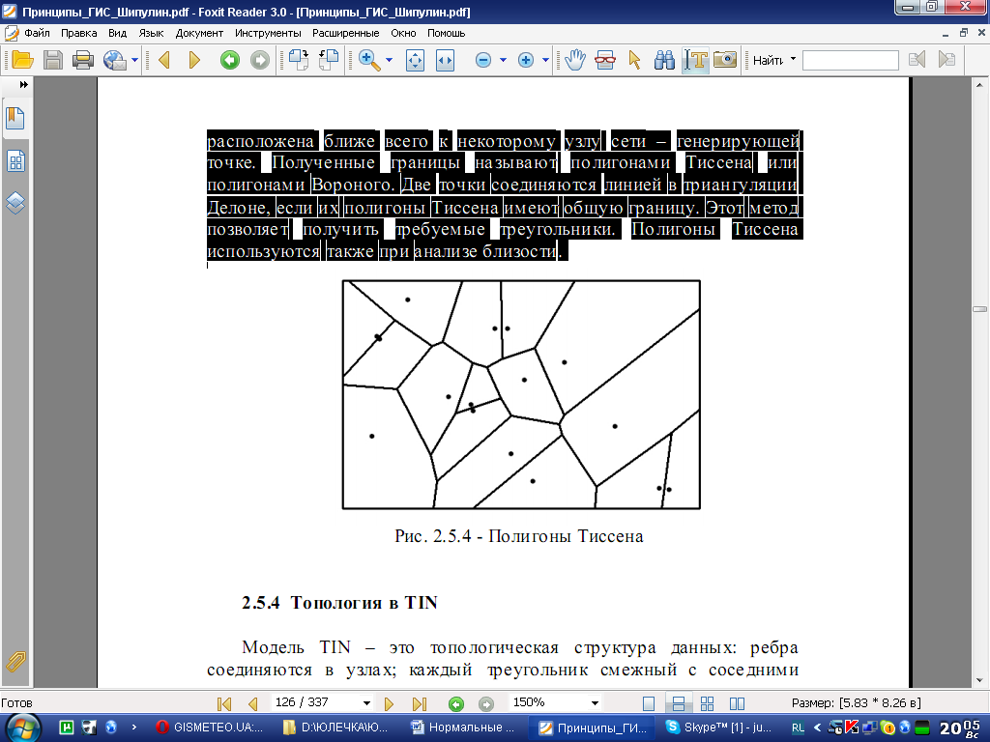Click the green Previous View button

pyautogui.click(x=230, y=60)
